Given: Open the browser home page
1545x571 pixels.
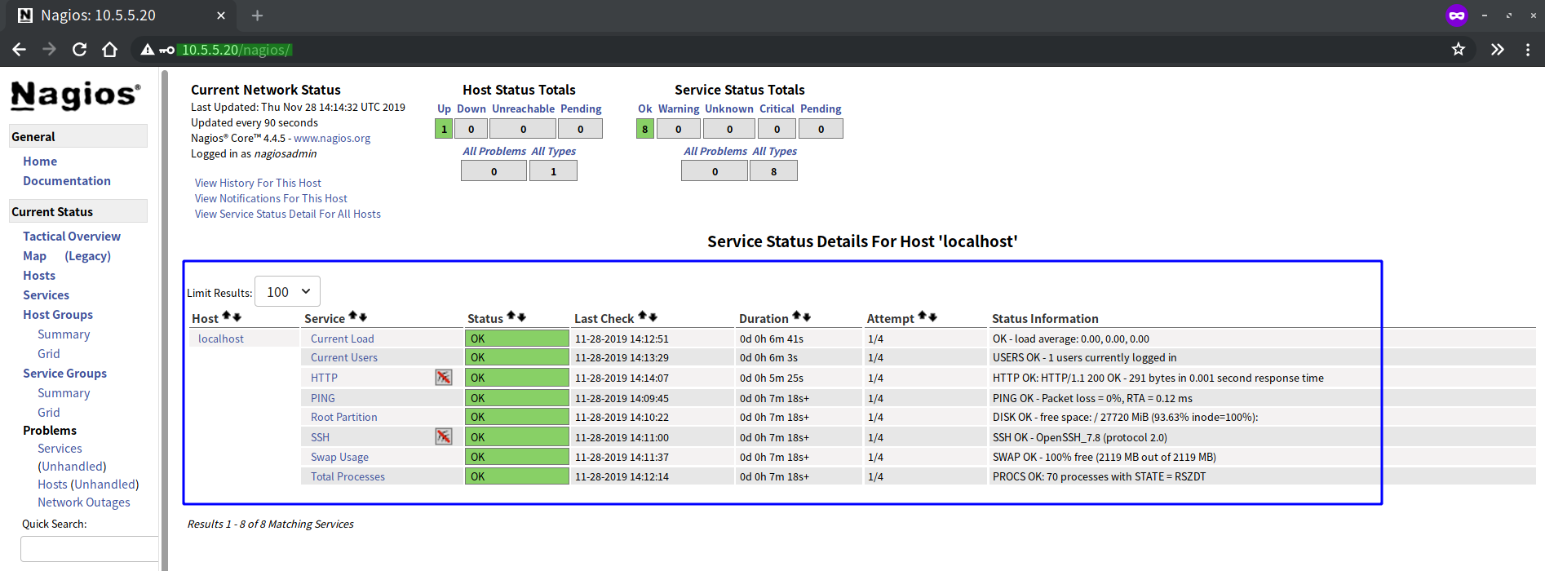Looking at the screenshot, I should pyautogui.click(x=109, y=50).
